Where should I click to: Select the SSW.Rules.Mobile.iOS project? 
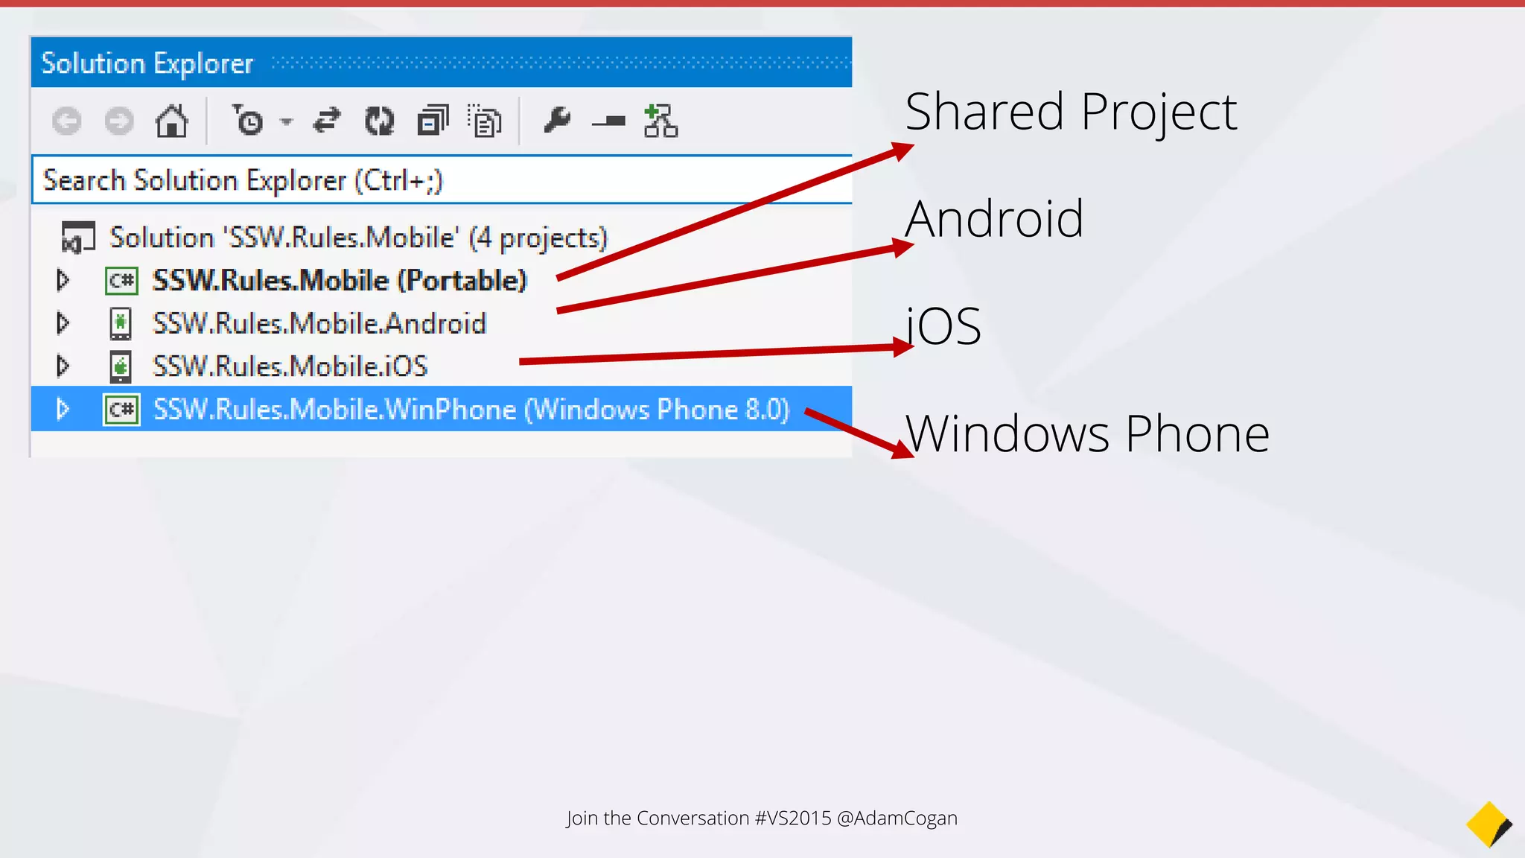point(290,366)
